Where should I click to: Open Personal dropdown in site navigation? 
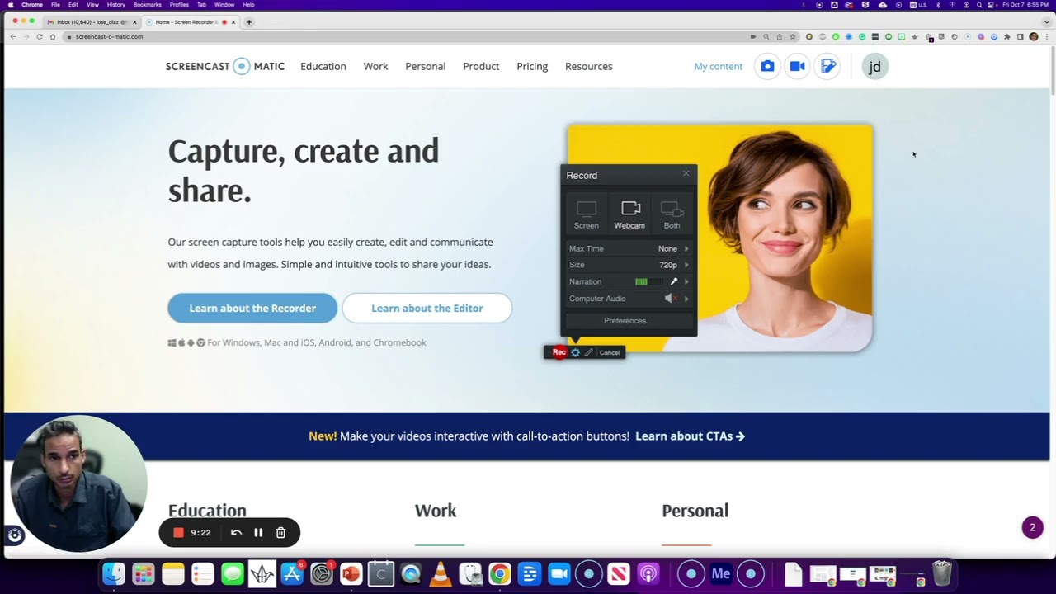pos(426,66)
